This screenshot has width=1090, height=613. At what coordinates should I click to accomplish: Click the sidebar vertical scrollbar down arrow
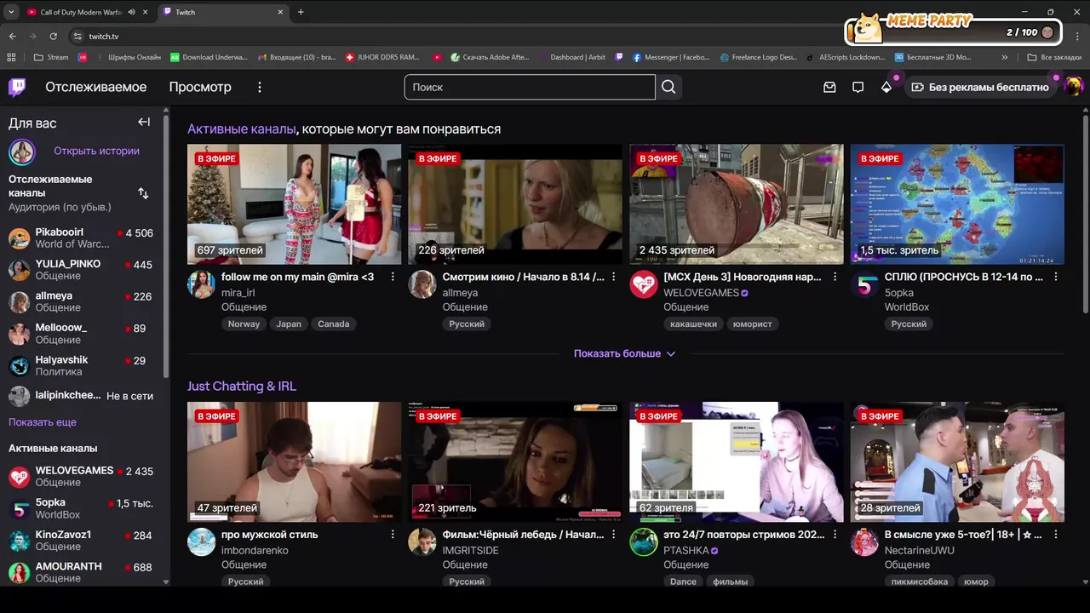pos(165,582)
